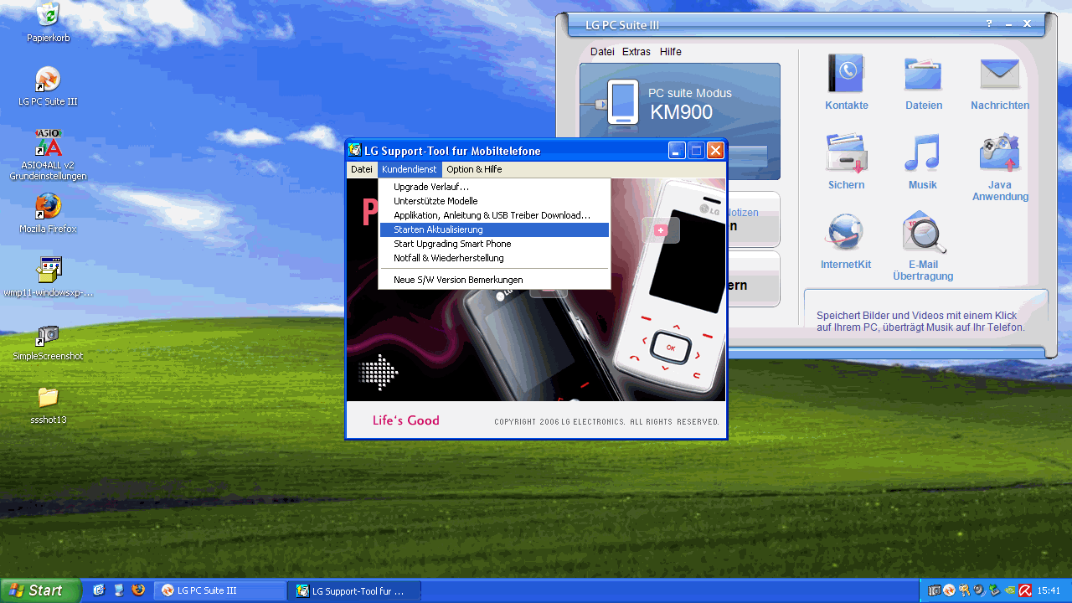Choose Unterstützte Modelle menu entry
The height and width of the screenshot is (603, 1072).
[494, 201]
